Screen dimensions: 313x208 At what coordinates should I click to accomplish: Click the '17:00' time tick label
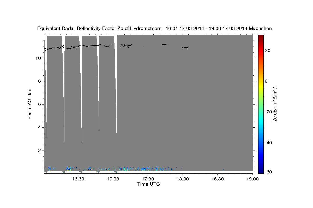pyautogui.click(x=113, y=179)
